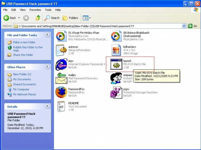
Task: Click the folder icon in title bar
Action: pos(3,3)
